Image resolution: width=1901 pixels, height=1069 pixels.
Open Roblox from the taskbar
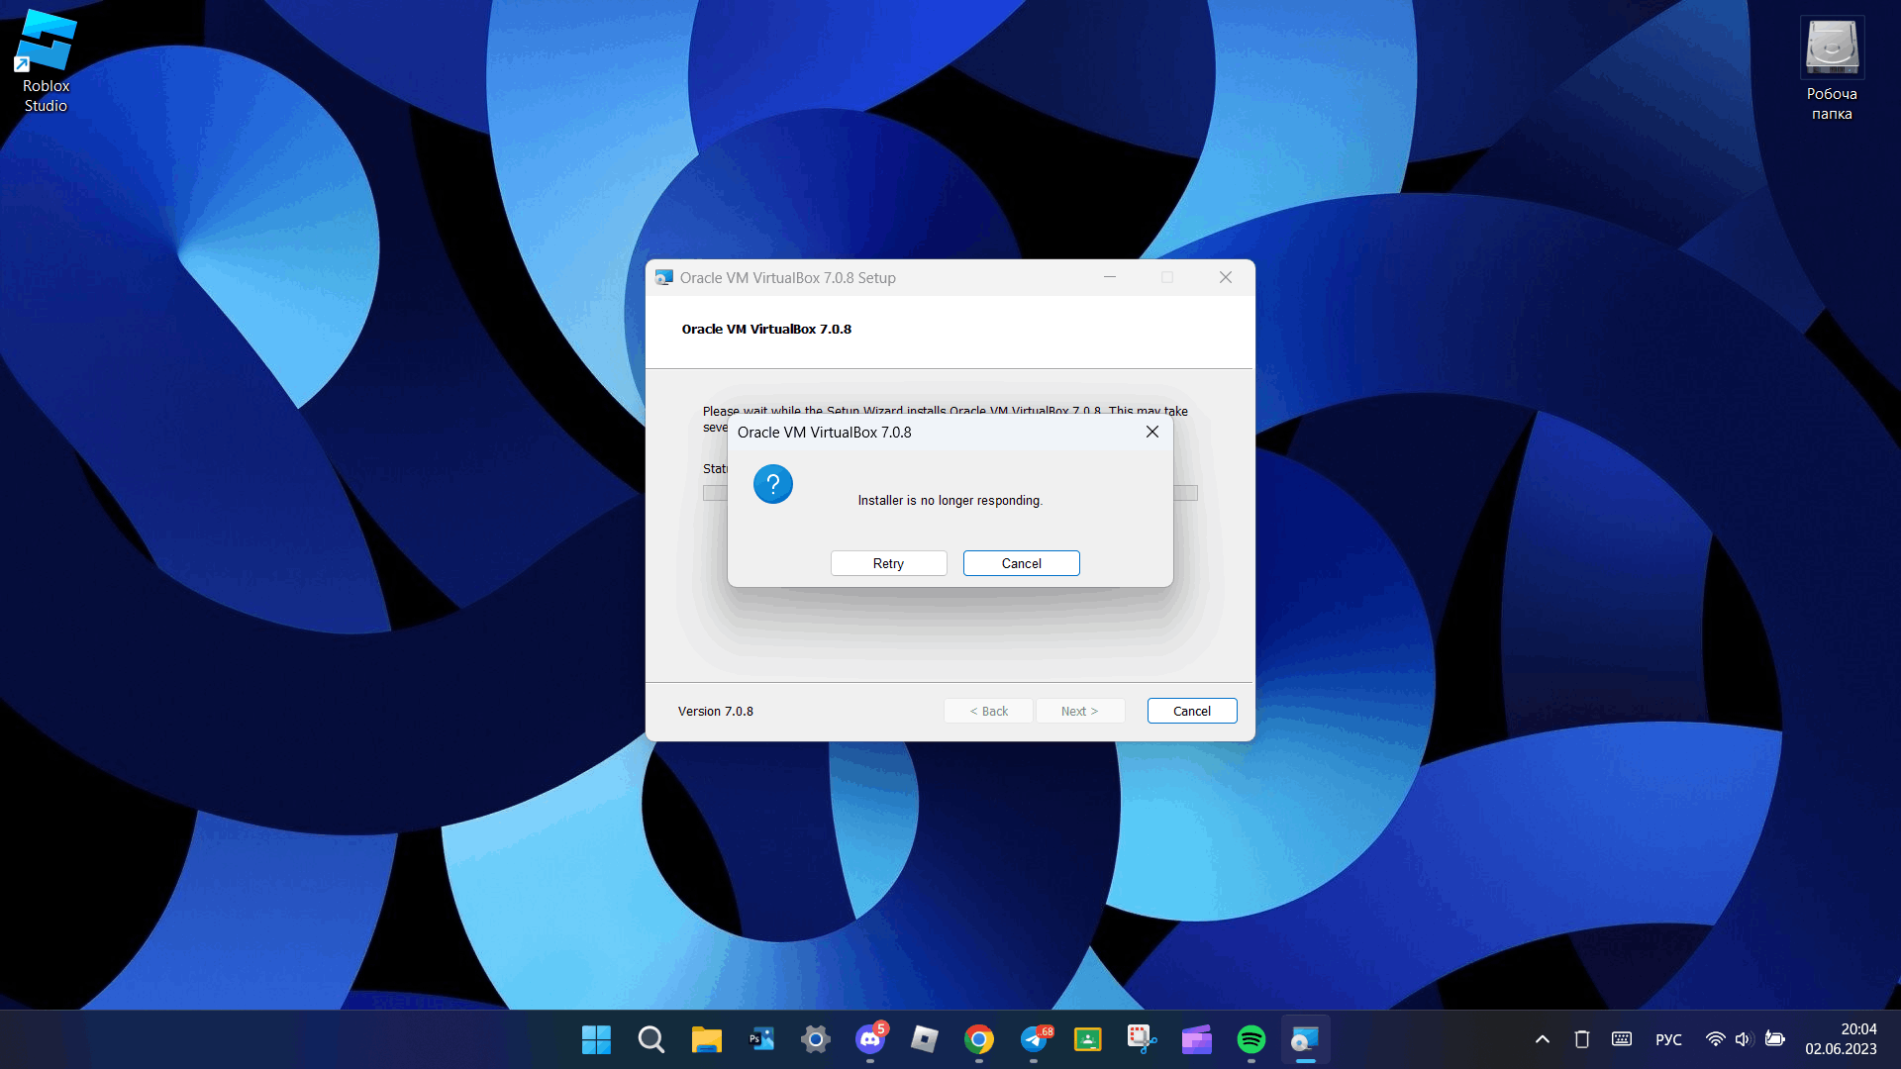point(924,1039)
